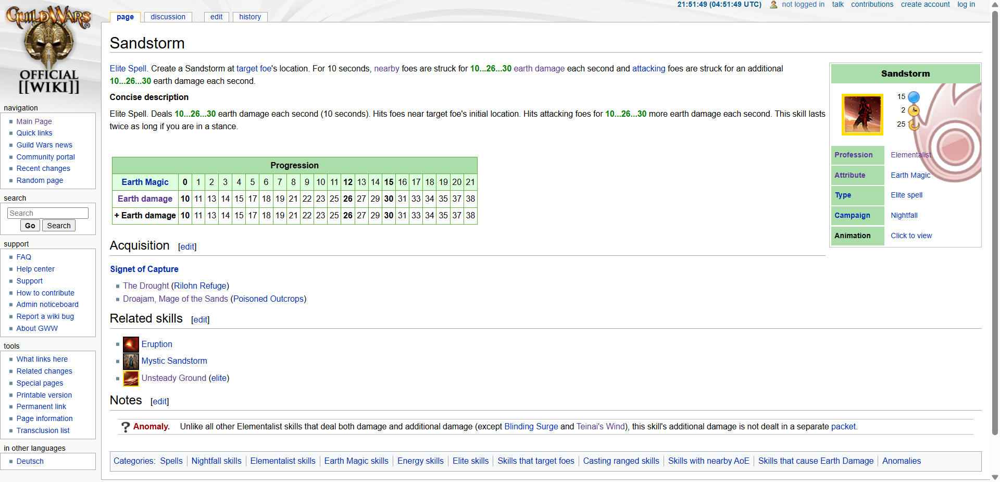
Task: Click the target foe link
Action: click(x=254, y=68)
